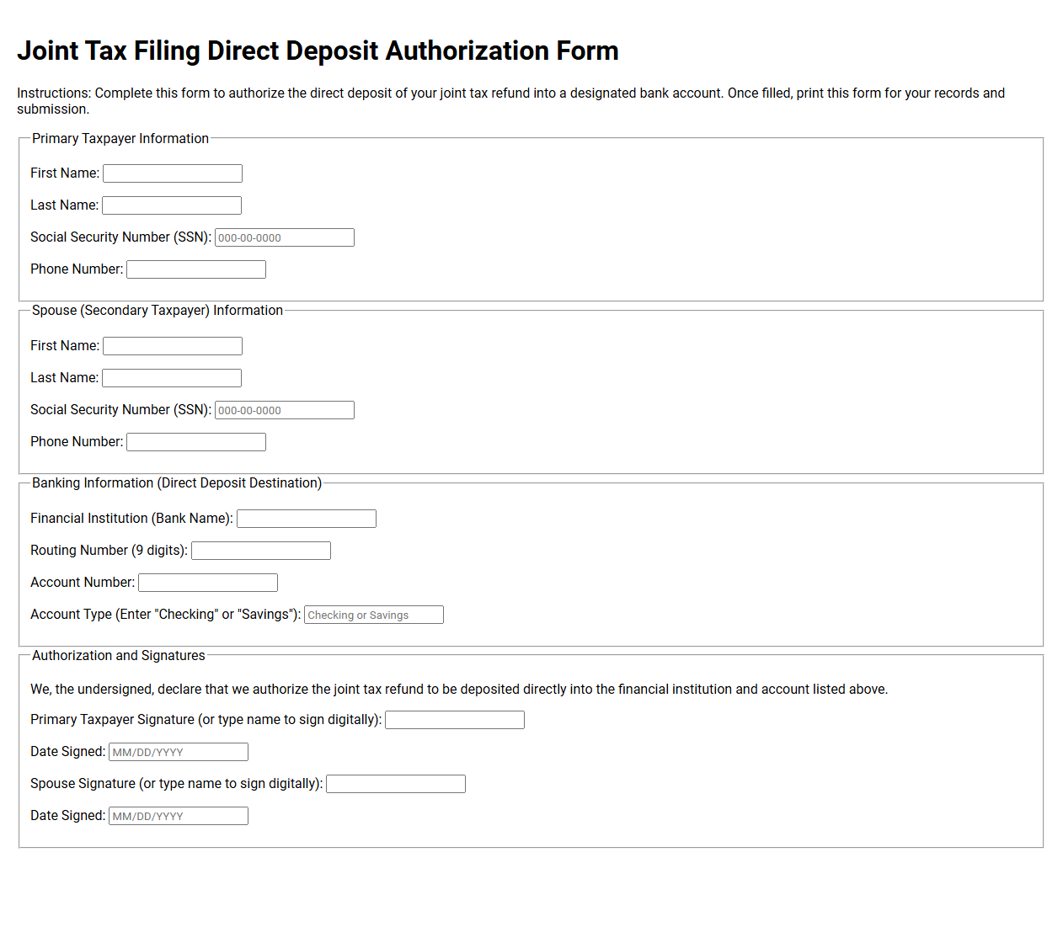Screen dimensions: 1063x943
Task: Click Authorization and Signatures legend
Action: coord(119,656)
